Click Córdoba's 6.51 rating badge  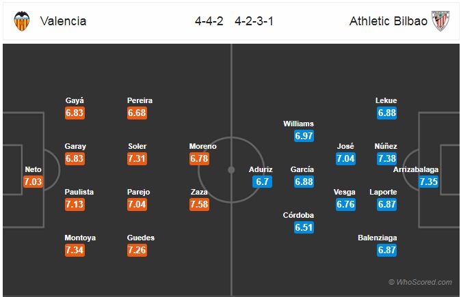304,227
